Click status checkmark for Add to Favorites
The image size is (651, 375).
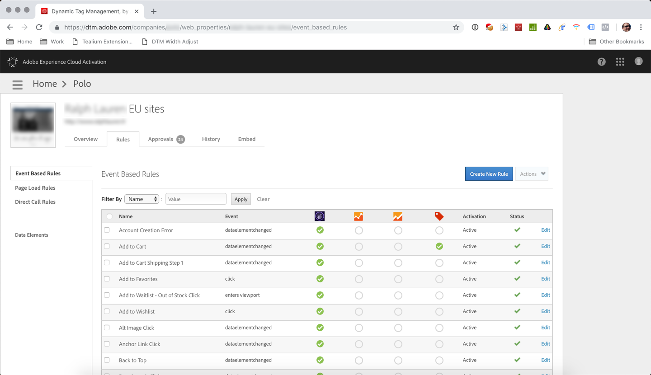[517, 279]
